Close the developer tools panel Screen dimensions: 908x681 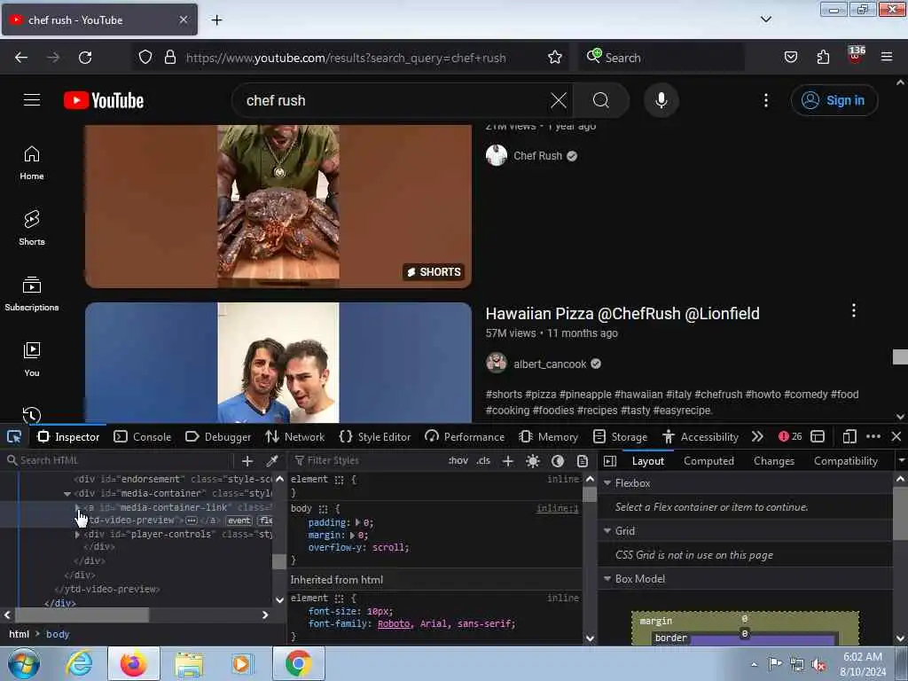click(896, 436)
